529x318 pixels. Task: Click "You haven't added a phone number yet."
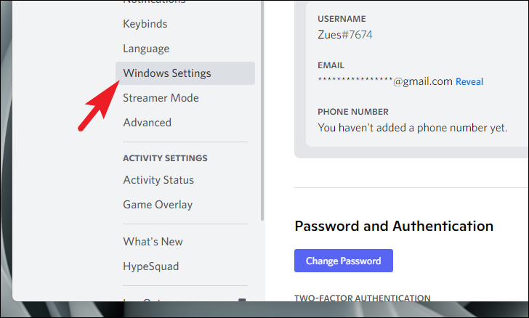[x=412, y=128]
